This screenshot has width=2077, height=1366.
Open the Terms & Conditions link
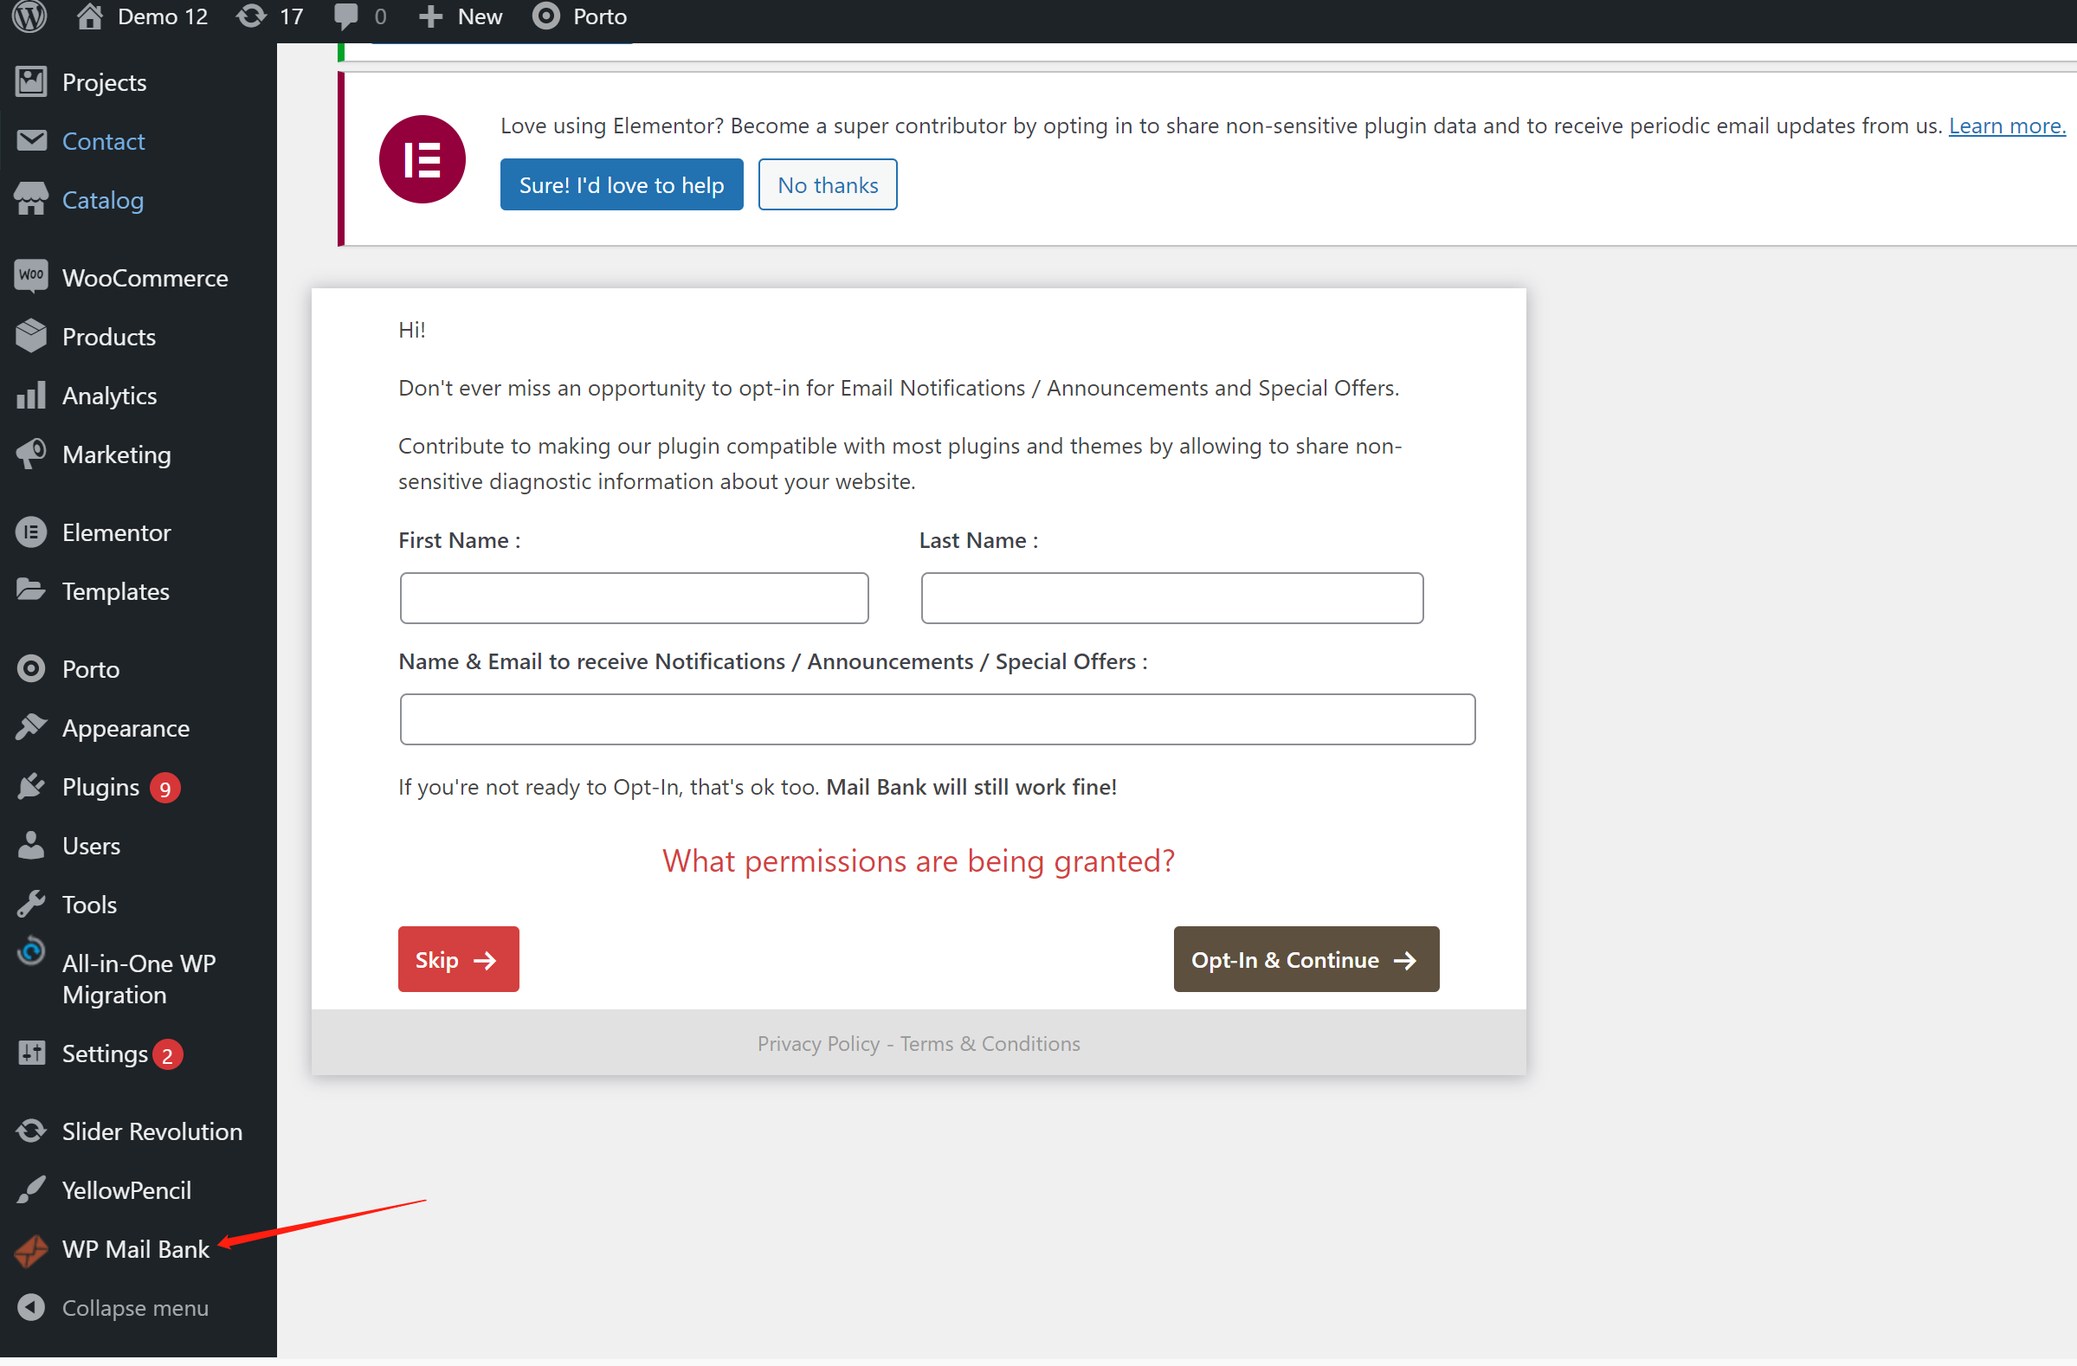(x=990, y=1043)
